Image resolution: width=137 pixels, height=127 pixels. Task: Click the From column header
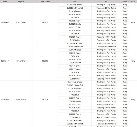coord(75,2)
